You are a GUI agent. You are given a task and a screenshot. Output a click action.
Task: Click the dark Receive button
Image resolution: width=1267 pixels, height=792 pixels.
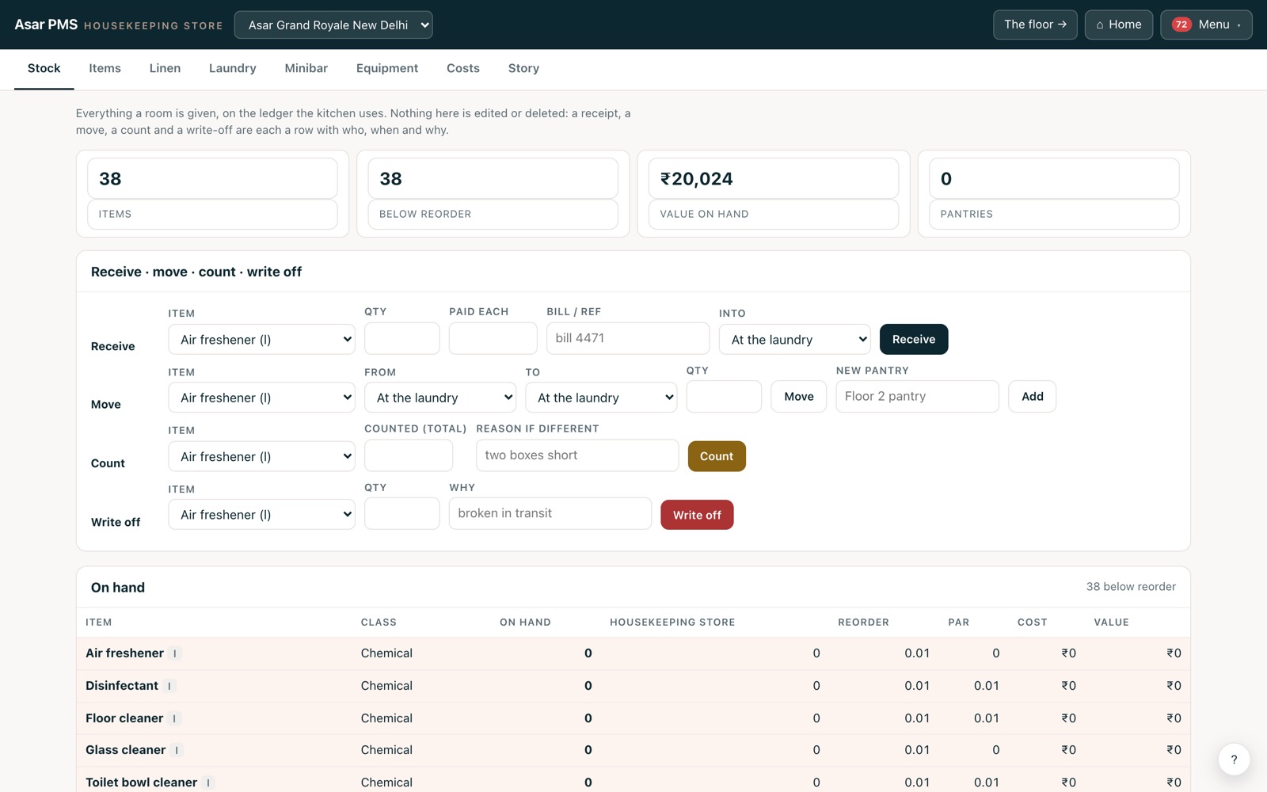914,339
